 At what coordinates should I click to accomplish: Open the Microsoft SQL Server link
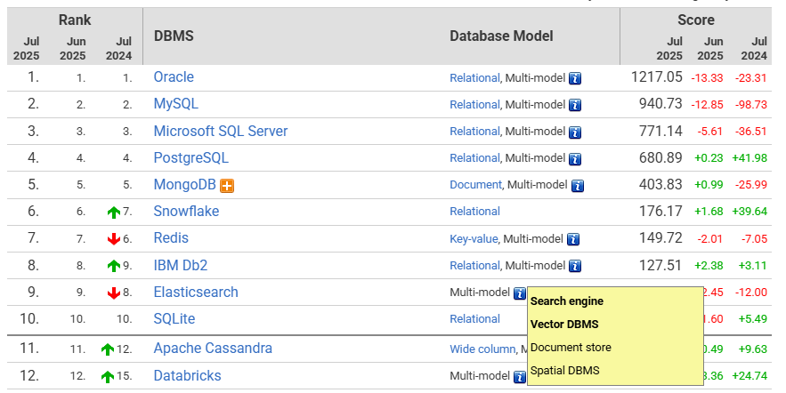pos(221,132)
